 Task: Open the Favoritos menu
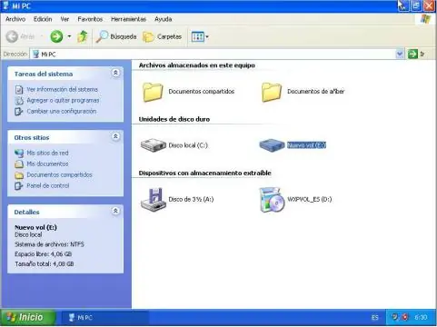tap(90, 19)
